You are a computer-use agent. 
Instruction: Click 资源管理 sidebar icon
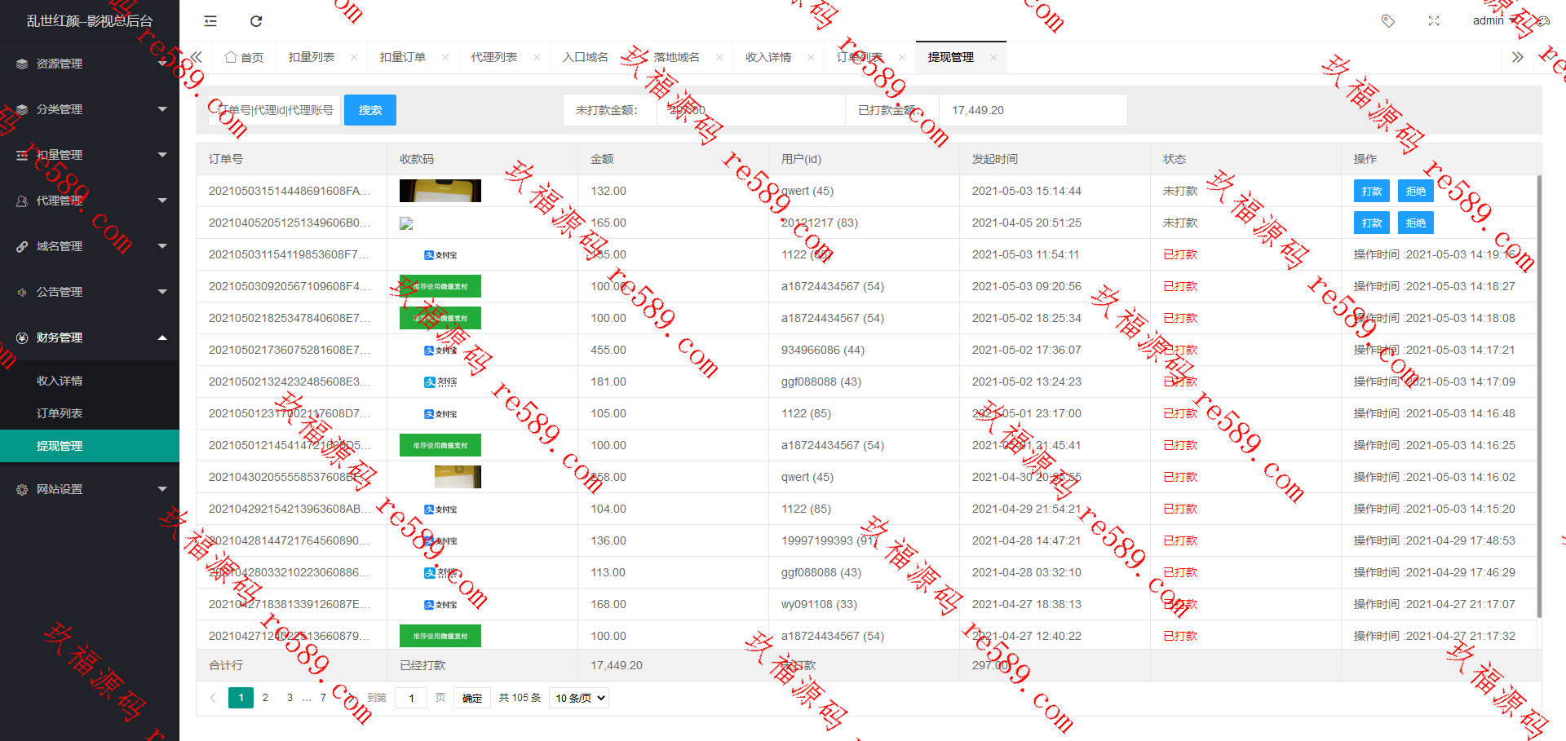tap(22, 64)
